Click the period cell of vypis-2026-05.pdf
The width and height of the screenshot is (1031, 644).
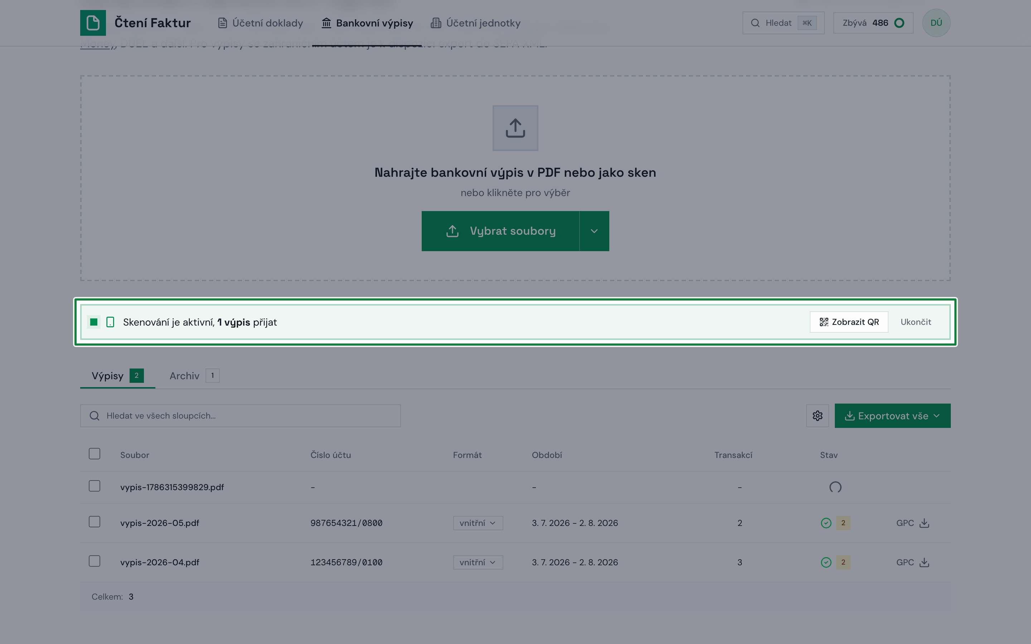(575, 523)
